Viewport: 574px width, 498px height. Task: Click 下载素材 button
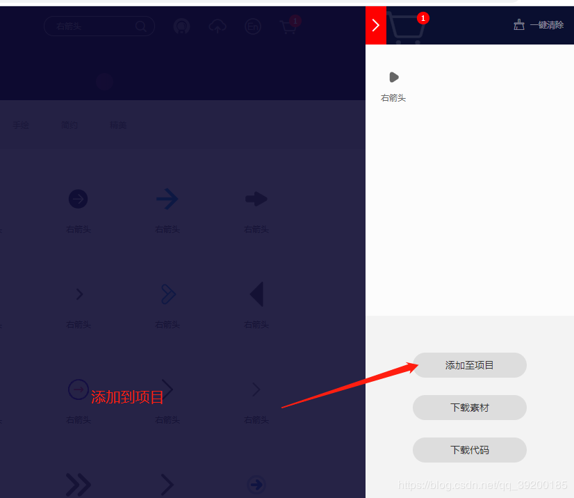469,408
